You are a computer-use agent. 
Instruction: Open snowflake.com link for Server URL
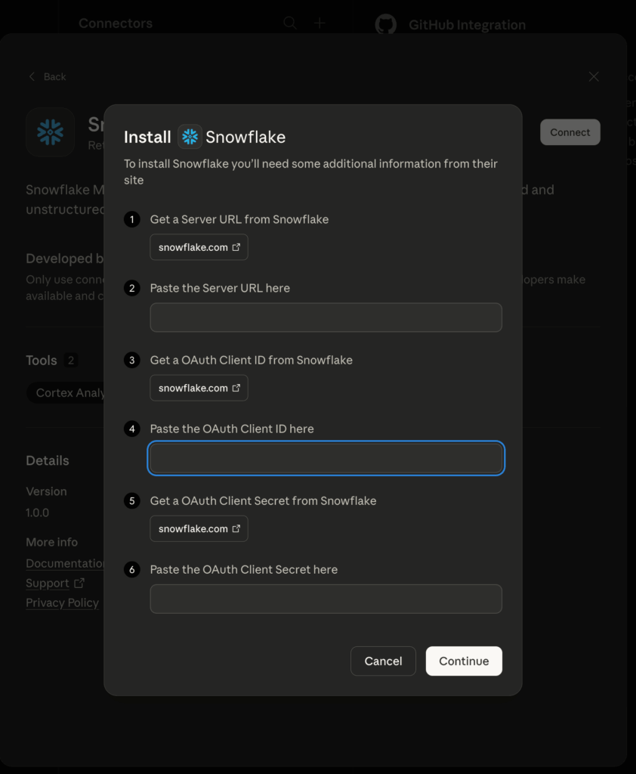[199, 247]
